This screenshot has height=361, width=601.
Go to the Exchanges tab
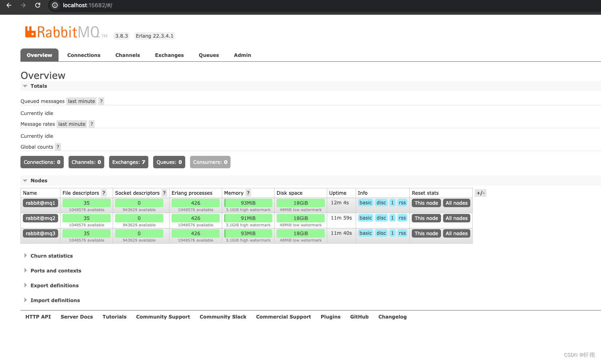pos(169,55)
